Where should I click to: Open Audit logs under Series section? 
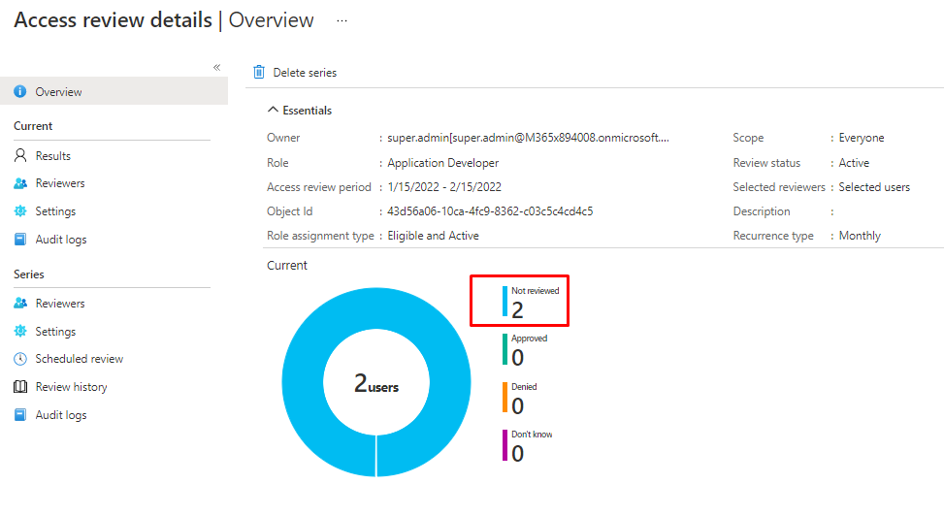click(61, 415)
